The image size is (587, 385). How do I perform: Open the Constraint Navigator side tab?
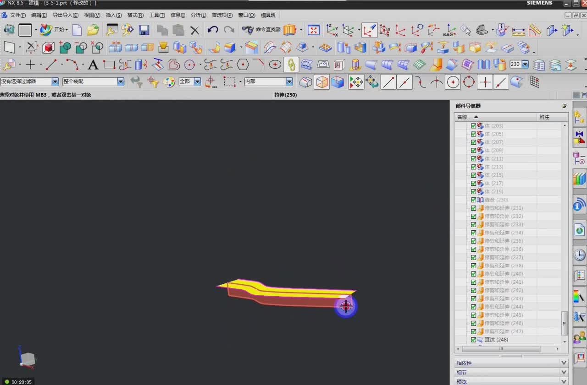(x=580, y=137)
